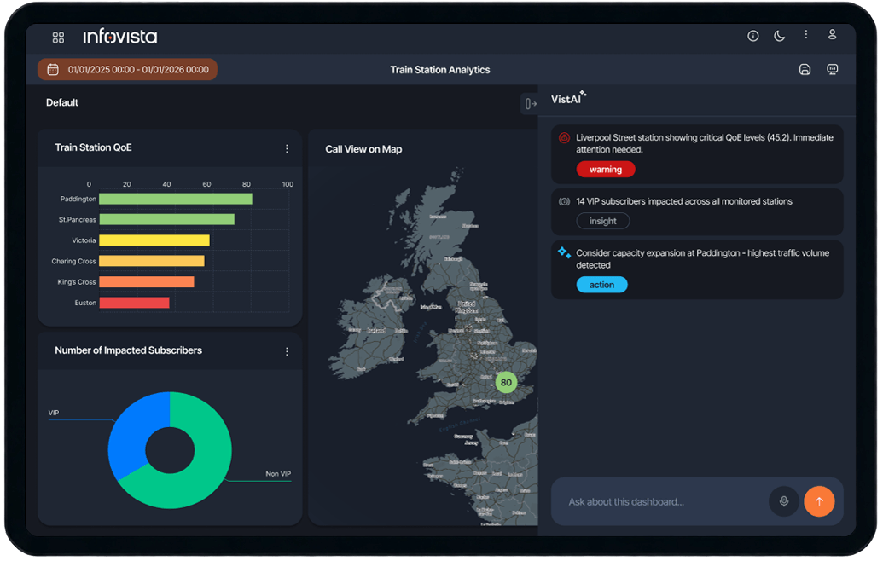Click the sparkle icon next to VistAI title
The height and width of the screenshot is (561, 883).
coord(584,95)
